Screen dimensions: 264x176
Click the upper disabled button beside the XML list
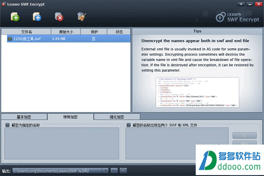pyautogui.click(x=244, y=135)
